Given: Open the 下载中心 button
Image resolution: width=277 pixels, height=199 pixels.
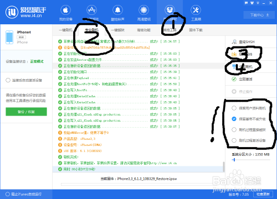Looking at the screenshot, I should (x=259, y=15).
